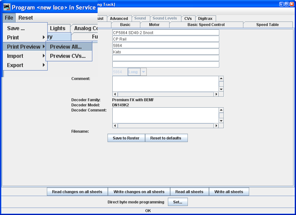Open the Lights tab
Image resolution: width=296 pixels, height=215 pixels.
coord(58,28)
